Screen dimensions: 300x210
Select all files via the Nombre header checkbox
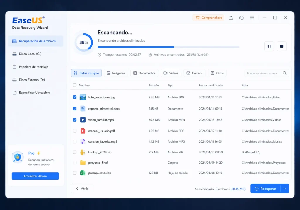[x=74, y=85]
